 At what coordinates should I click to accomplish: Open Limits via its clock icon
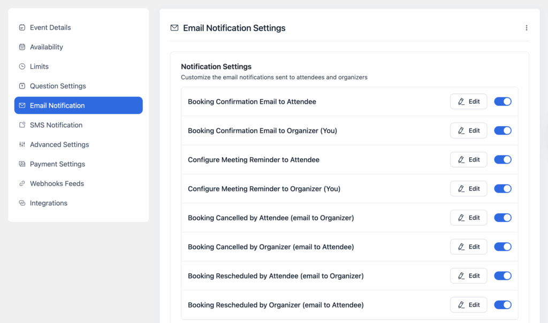coord(21,66)
